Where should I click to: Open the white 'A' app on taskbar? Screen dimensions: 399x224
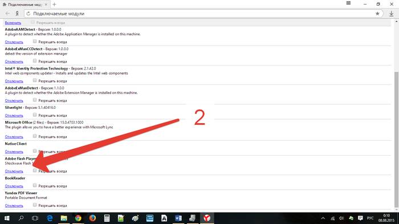point(164,218)
